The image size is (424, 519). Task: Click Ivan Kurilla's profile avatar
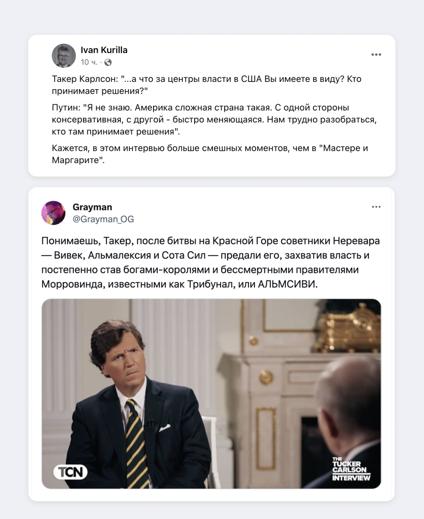[64, 56]
